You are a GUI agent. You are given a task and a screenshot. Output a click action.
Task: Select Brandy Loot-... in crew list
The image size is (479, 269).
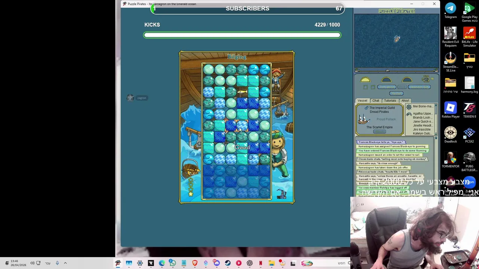coord(422,118)
